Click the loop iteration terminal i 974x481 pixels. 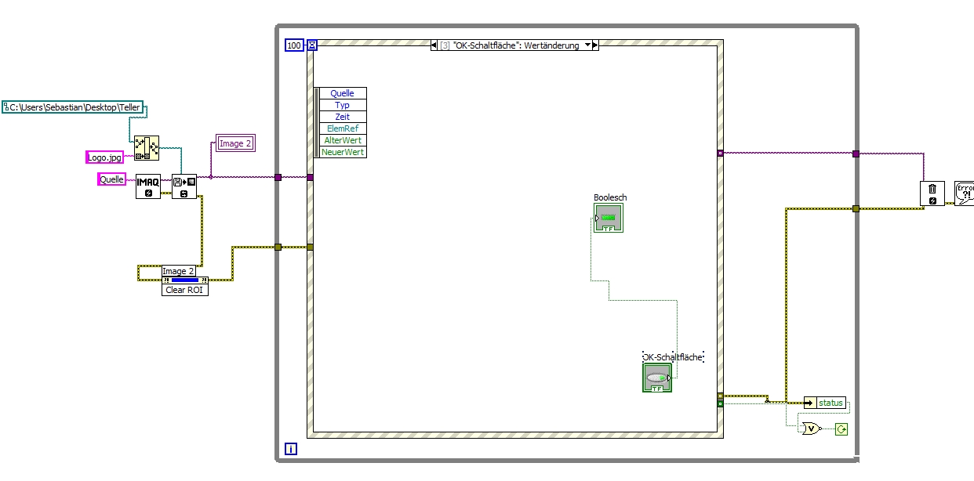[x=291, y=449]
